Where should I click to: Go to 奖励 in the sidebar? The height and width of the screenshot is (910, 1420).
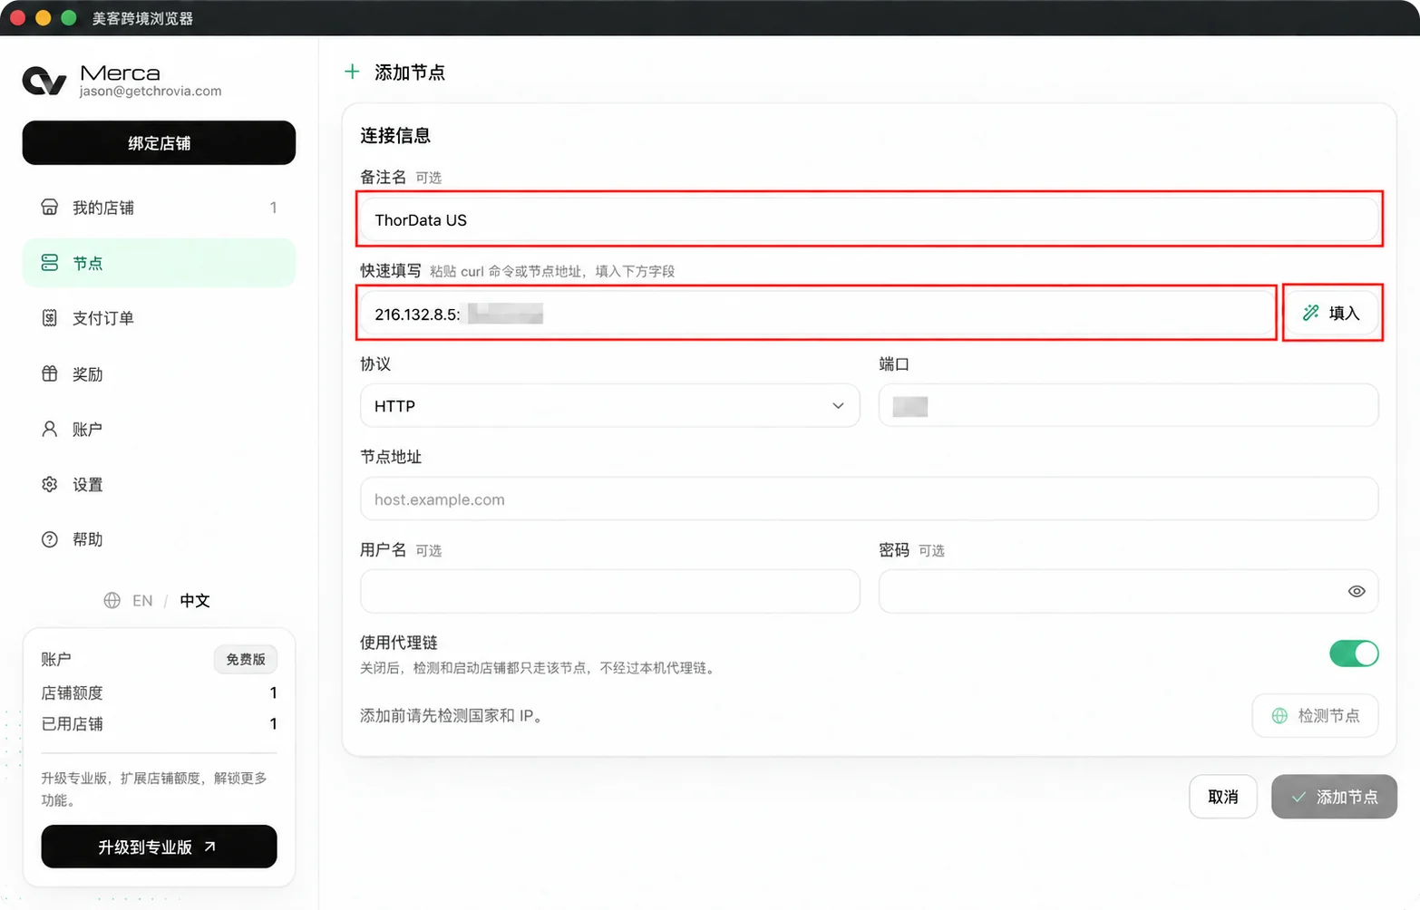[x=159, y=373]
